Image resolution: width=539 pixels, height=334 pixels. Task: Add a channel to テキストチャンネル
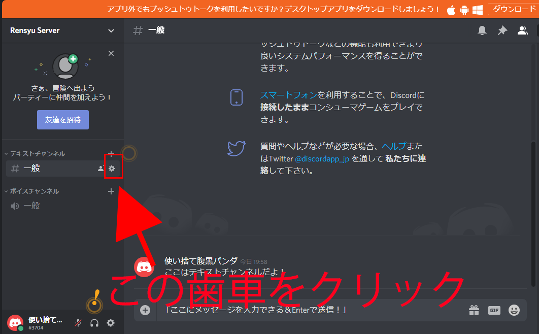111,153
